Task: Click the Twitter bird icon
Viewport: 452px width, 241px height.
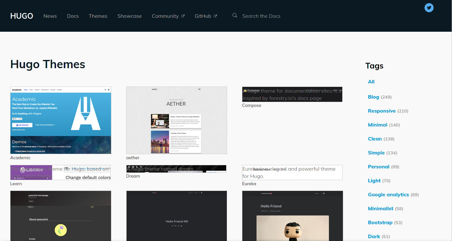Action: (429, 8)
